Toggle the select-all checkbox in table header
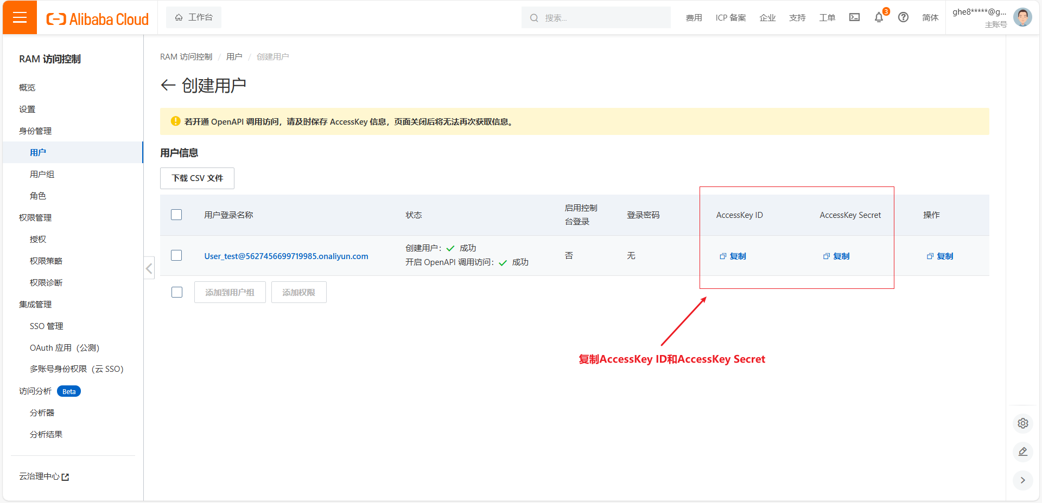 (x=176, y=215)
